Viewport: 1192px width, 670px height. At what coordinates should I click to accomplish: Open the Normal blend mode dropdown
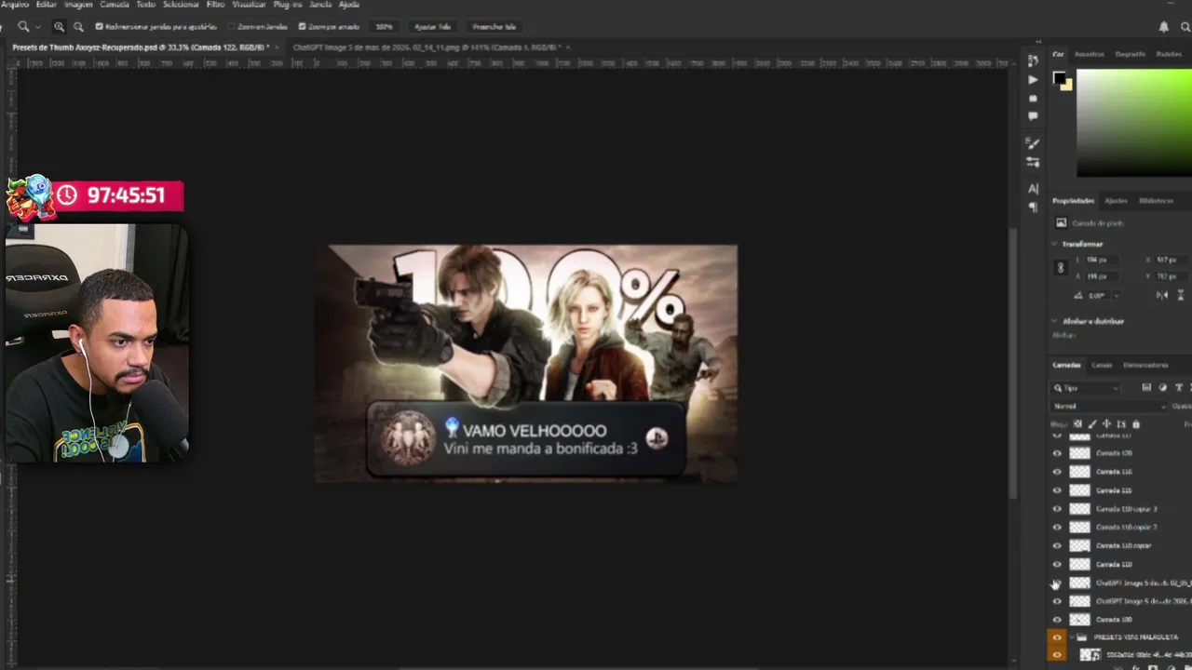point(1108,407)
